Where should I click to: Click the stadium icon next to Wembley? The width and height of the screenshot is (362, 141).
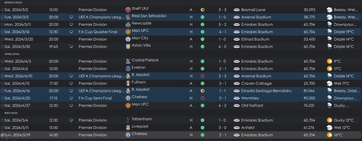click(x=236, y=98)
